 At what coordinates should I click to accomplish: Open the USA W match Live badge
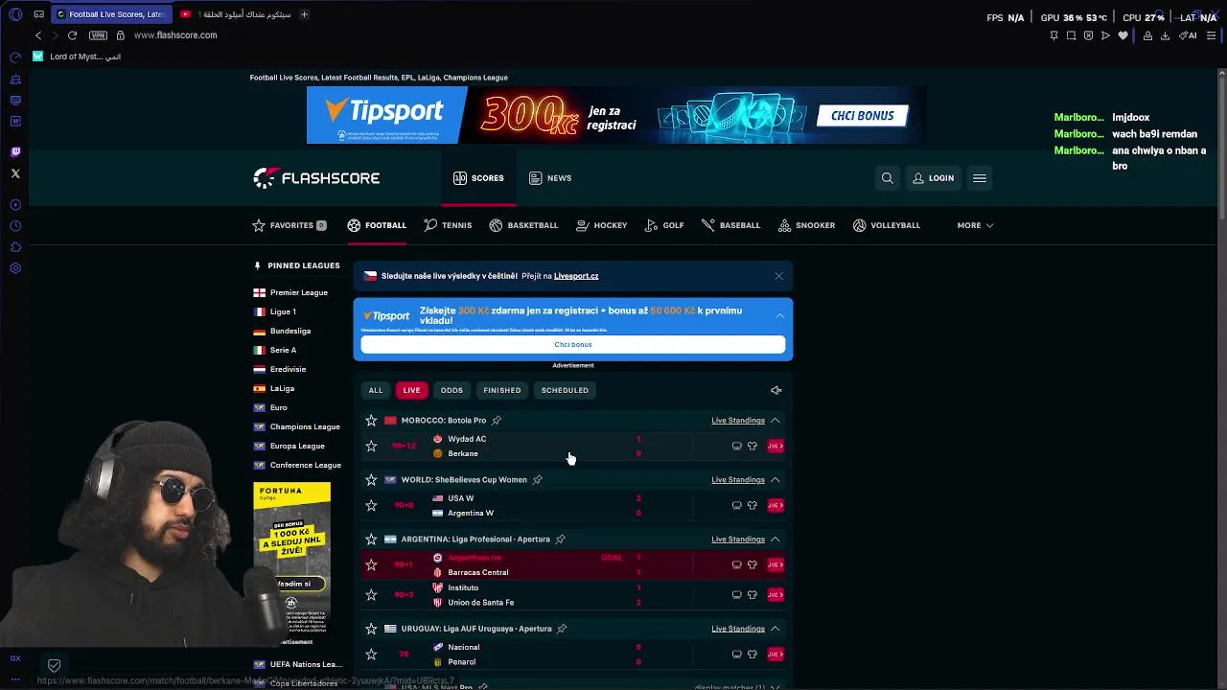pyautogui.click(x=776, y=505)
